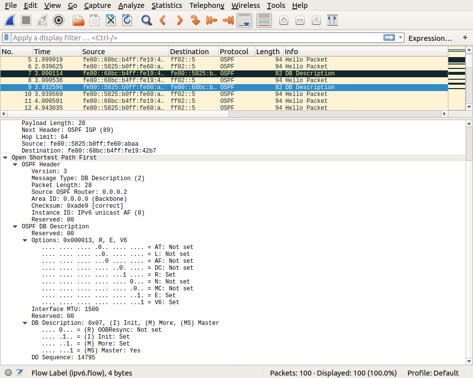Open the Statistics menu
473x378 pixels.
(167, 5)
